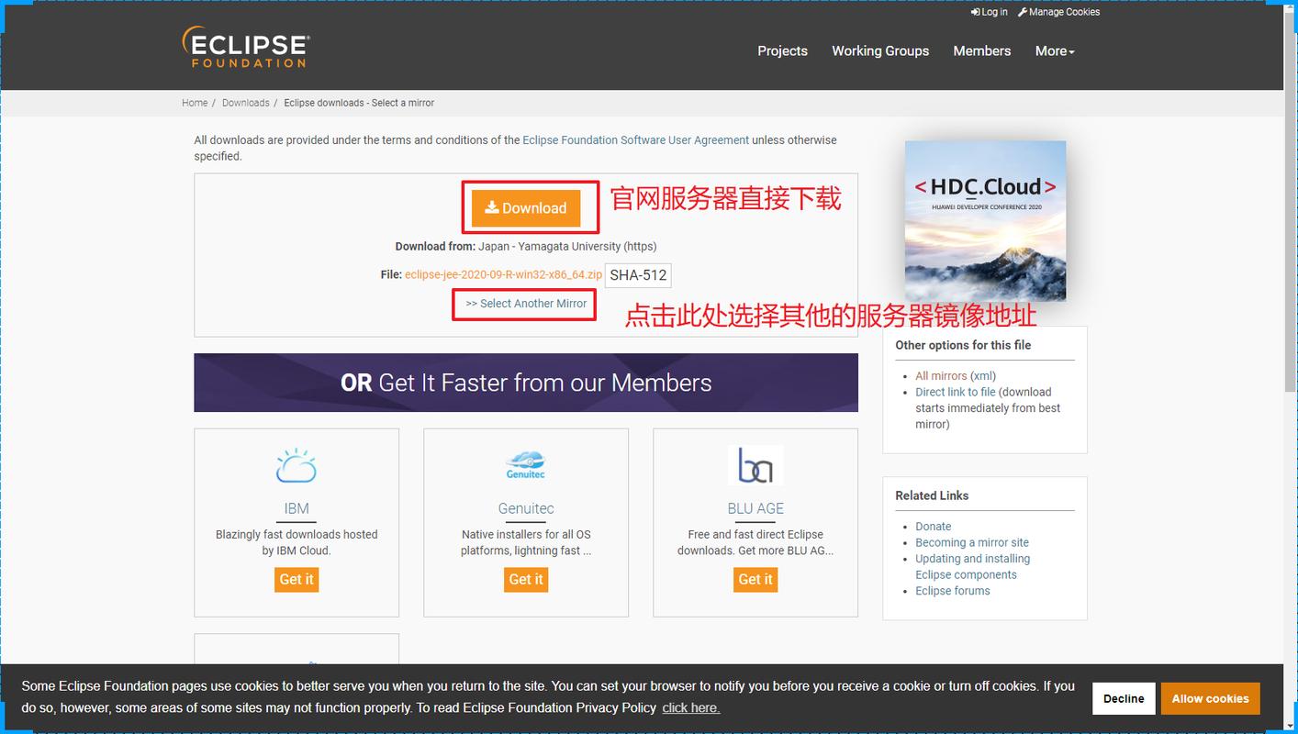
Task: Click the Genuitec logo
Action: (x=526, y=466)
